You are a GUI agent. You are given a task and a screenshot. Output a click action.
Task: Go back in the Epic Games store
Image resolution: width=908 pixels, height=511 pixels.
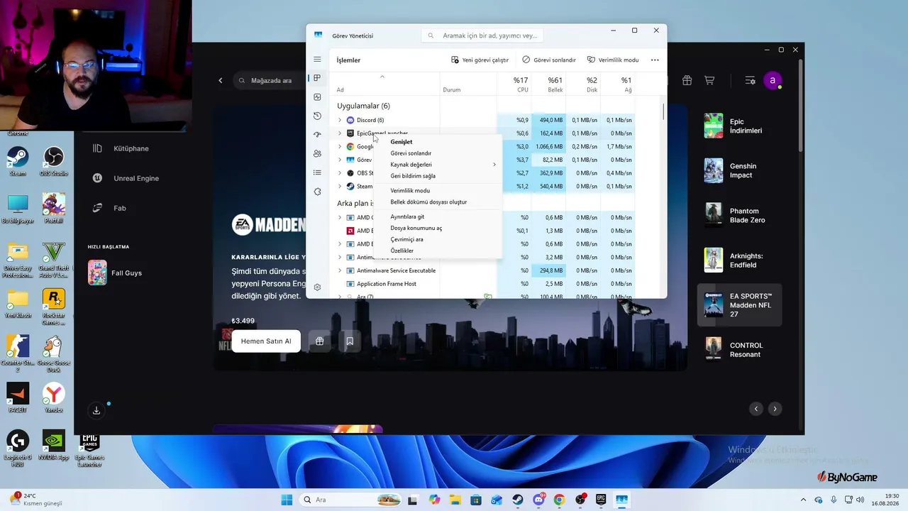tap(221, 81)
